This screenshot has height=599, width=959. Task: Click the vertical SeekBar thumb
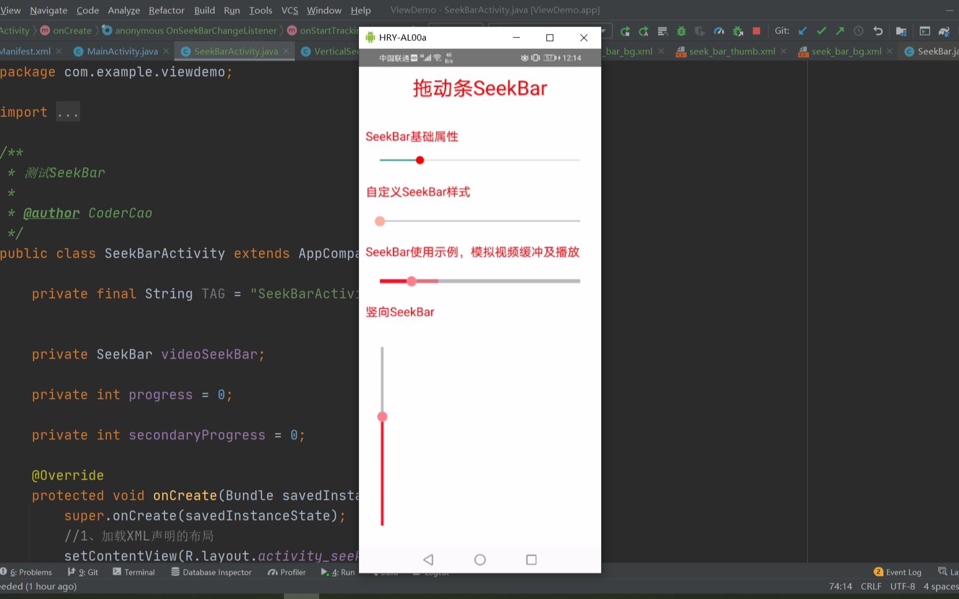click(x=382, y=417)
